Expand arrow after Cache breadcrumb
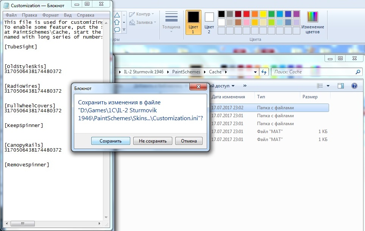The width and height of the screenshot is (365, 231). [226, 72]
